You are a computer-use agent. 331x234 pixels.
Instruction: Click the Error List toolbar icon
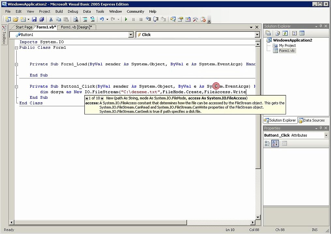click(203, 19)
